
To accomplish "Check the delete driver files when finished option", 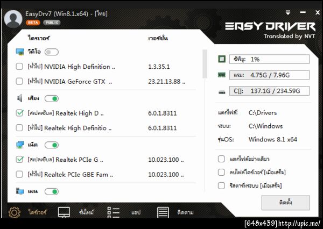I will tap(221, 172).
